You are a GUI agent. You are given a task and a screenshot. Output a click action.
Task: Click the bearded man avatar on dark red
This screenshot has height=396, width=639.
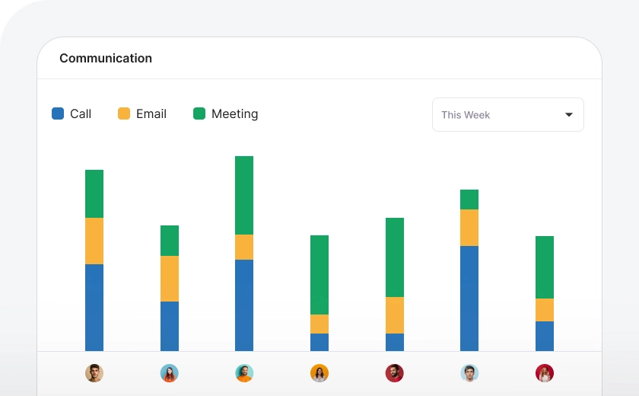394,373
